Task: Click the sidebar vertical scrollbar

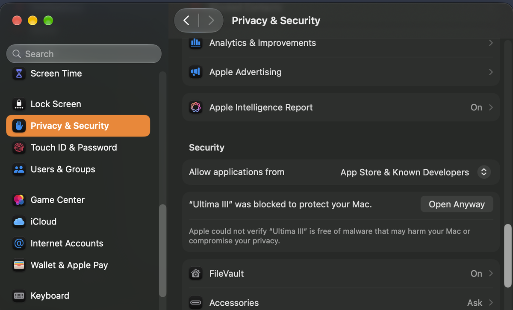Action: (162, 251)
